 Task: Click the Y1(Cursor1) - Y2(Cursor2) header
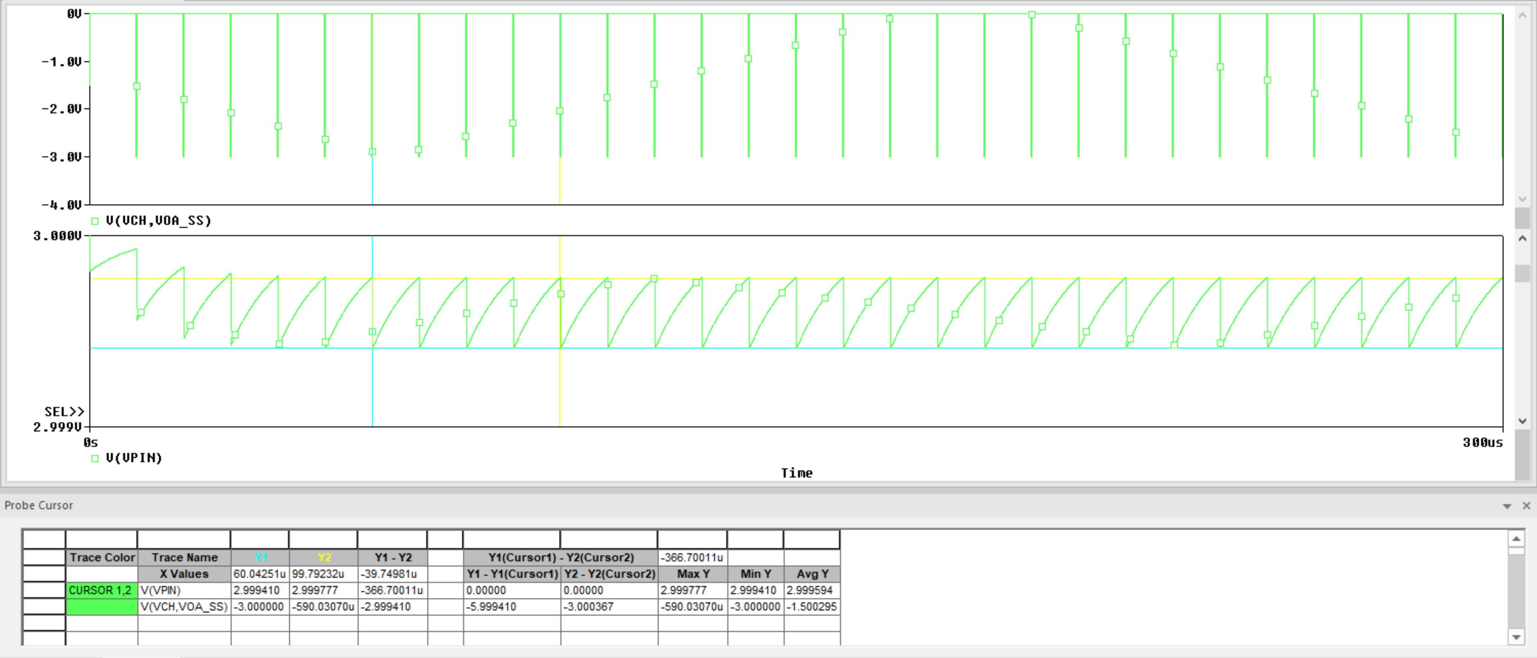pyautogui.click(x=561, y=557)
